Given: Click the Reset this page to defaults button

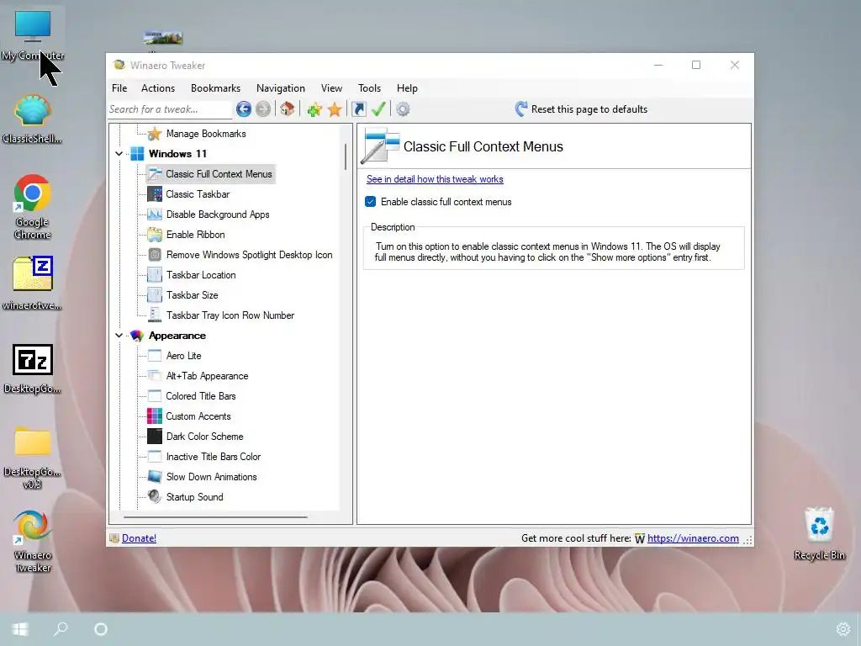Looking at the screenshot, I should [581, 109].
